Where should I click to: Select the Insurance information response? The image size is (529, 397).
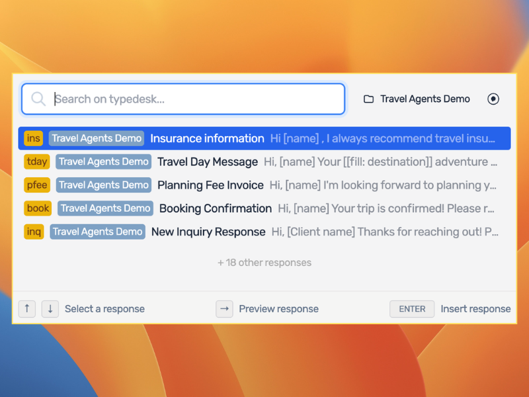(264, 138)
